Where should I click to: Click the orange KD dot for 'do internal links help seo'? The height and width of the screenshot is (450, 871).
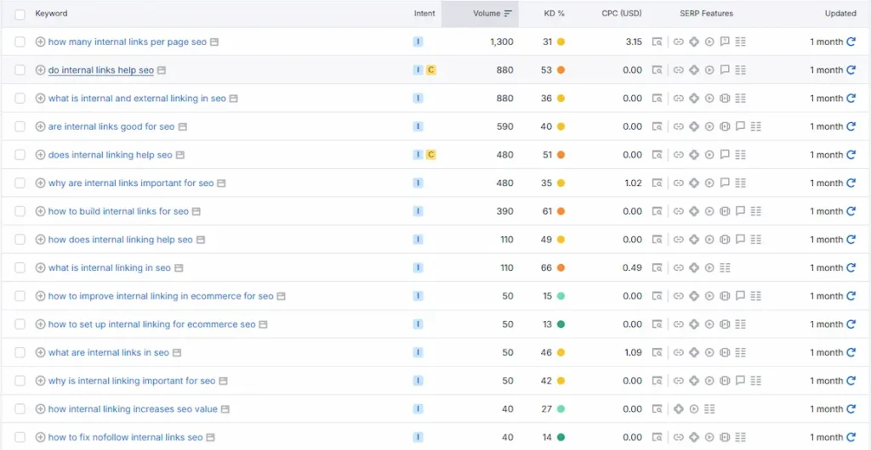click(x=561, y=70)
